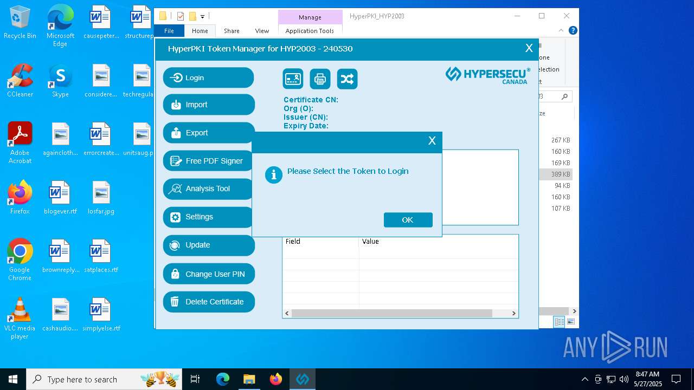Viewport: 694px width, 390px height.
Task: Open Firefox from the taskbar
Action: click(275, 379)
